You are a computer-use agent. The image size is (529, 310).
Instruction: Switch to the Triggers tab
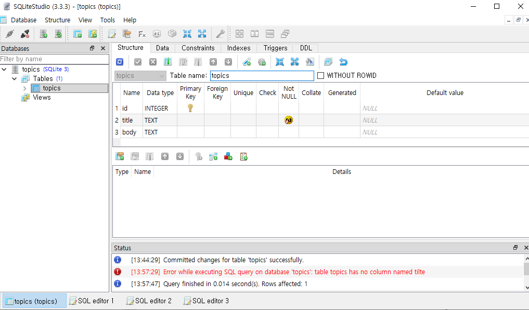275,48
